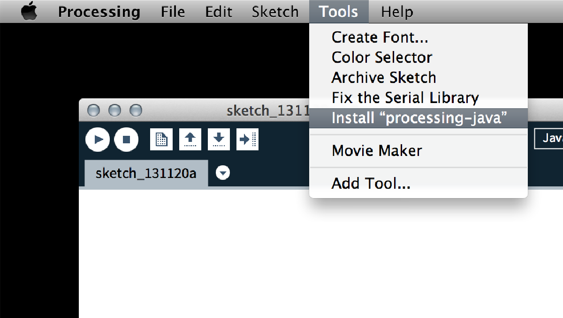This screenshot has width=563, height=318.
Task: Export application with the right-arrow icon
Action: tap(247, 139)
